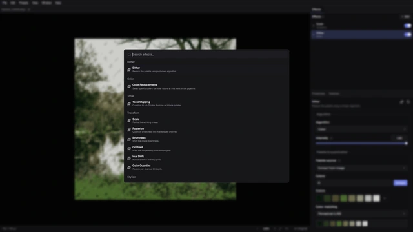The height and width of the screenshot is (232, 413).
Task: Select the khaki tan palette swatch
Action: [352, 198]
